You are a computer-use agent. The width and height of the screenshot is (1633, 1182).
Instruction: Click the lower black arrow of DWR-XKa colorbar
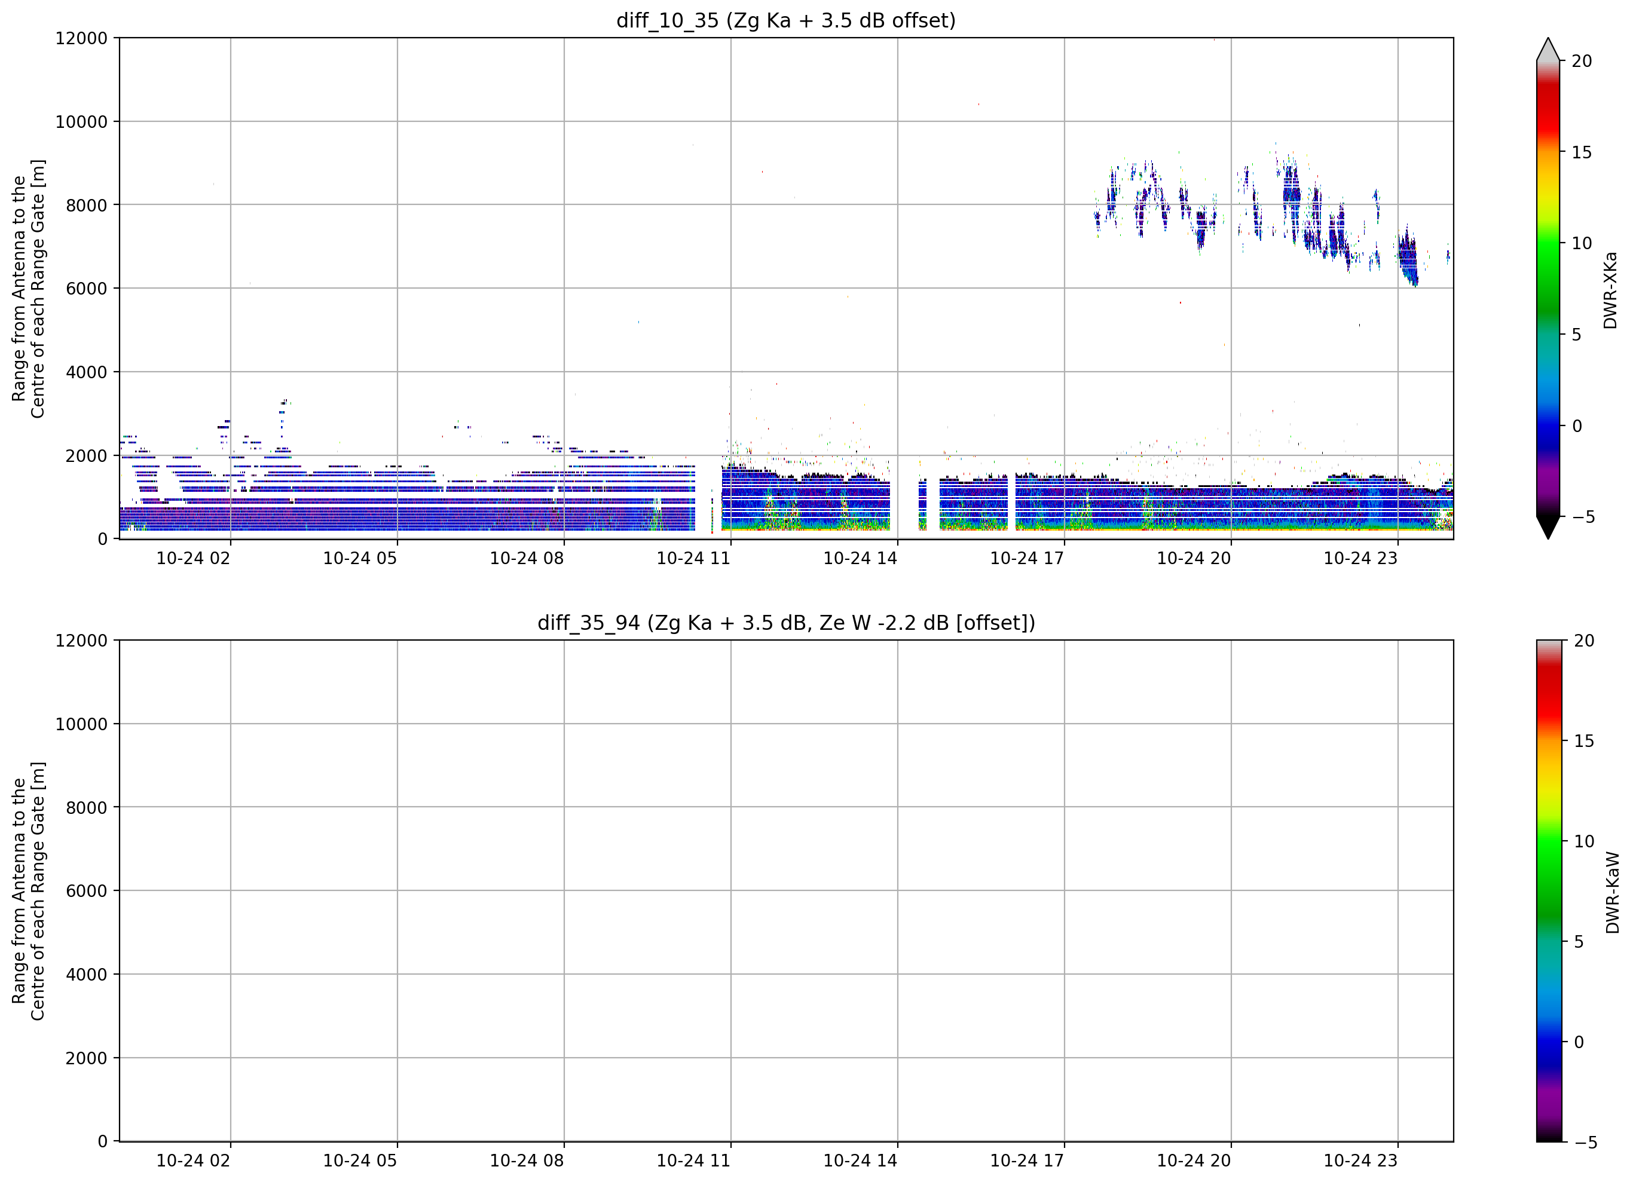tap(1548, 528)
